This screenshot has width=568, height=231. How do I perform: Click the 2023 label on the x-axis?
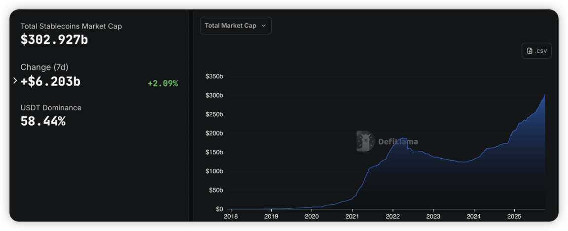pyautogui.click(x=433, y=216)
